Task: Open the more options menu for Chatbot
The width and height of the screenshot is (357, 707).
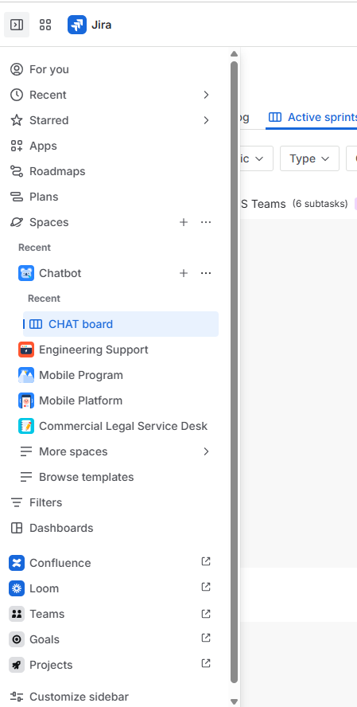Action: tap(206, 273)
